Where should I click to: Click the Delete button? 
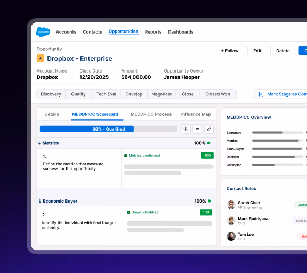(x=283, y=51)
